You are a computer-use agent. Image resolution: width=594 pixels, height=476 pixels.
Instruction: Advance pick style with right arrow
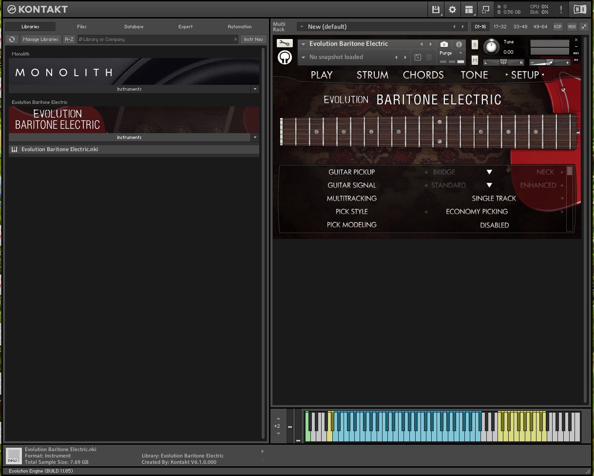click(x=562, y=212)
